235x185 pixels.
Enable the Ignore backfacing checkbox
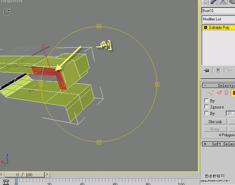click(206, 107)
